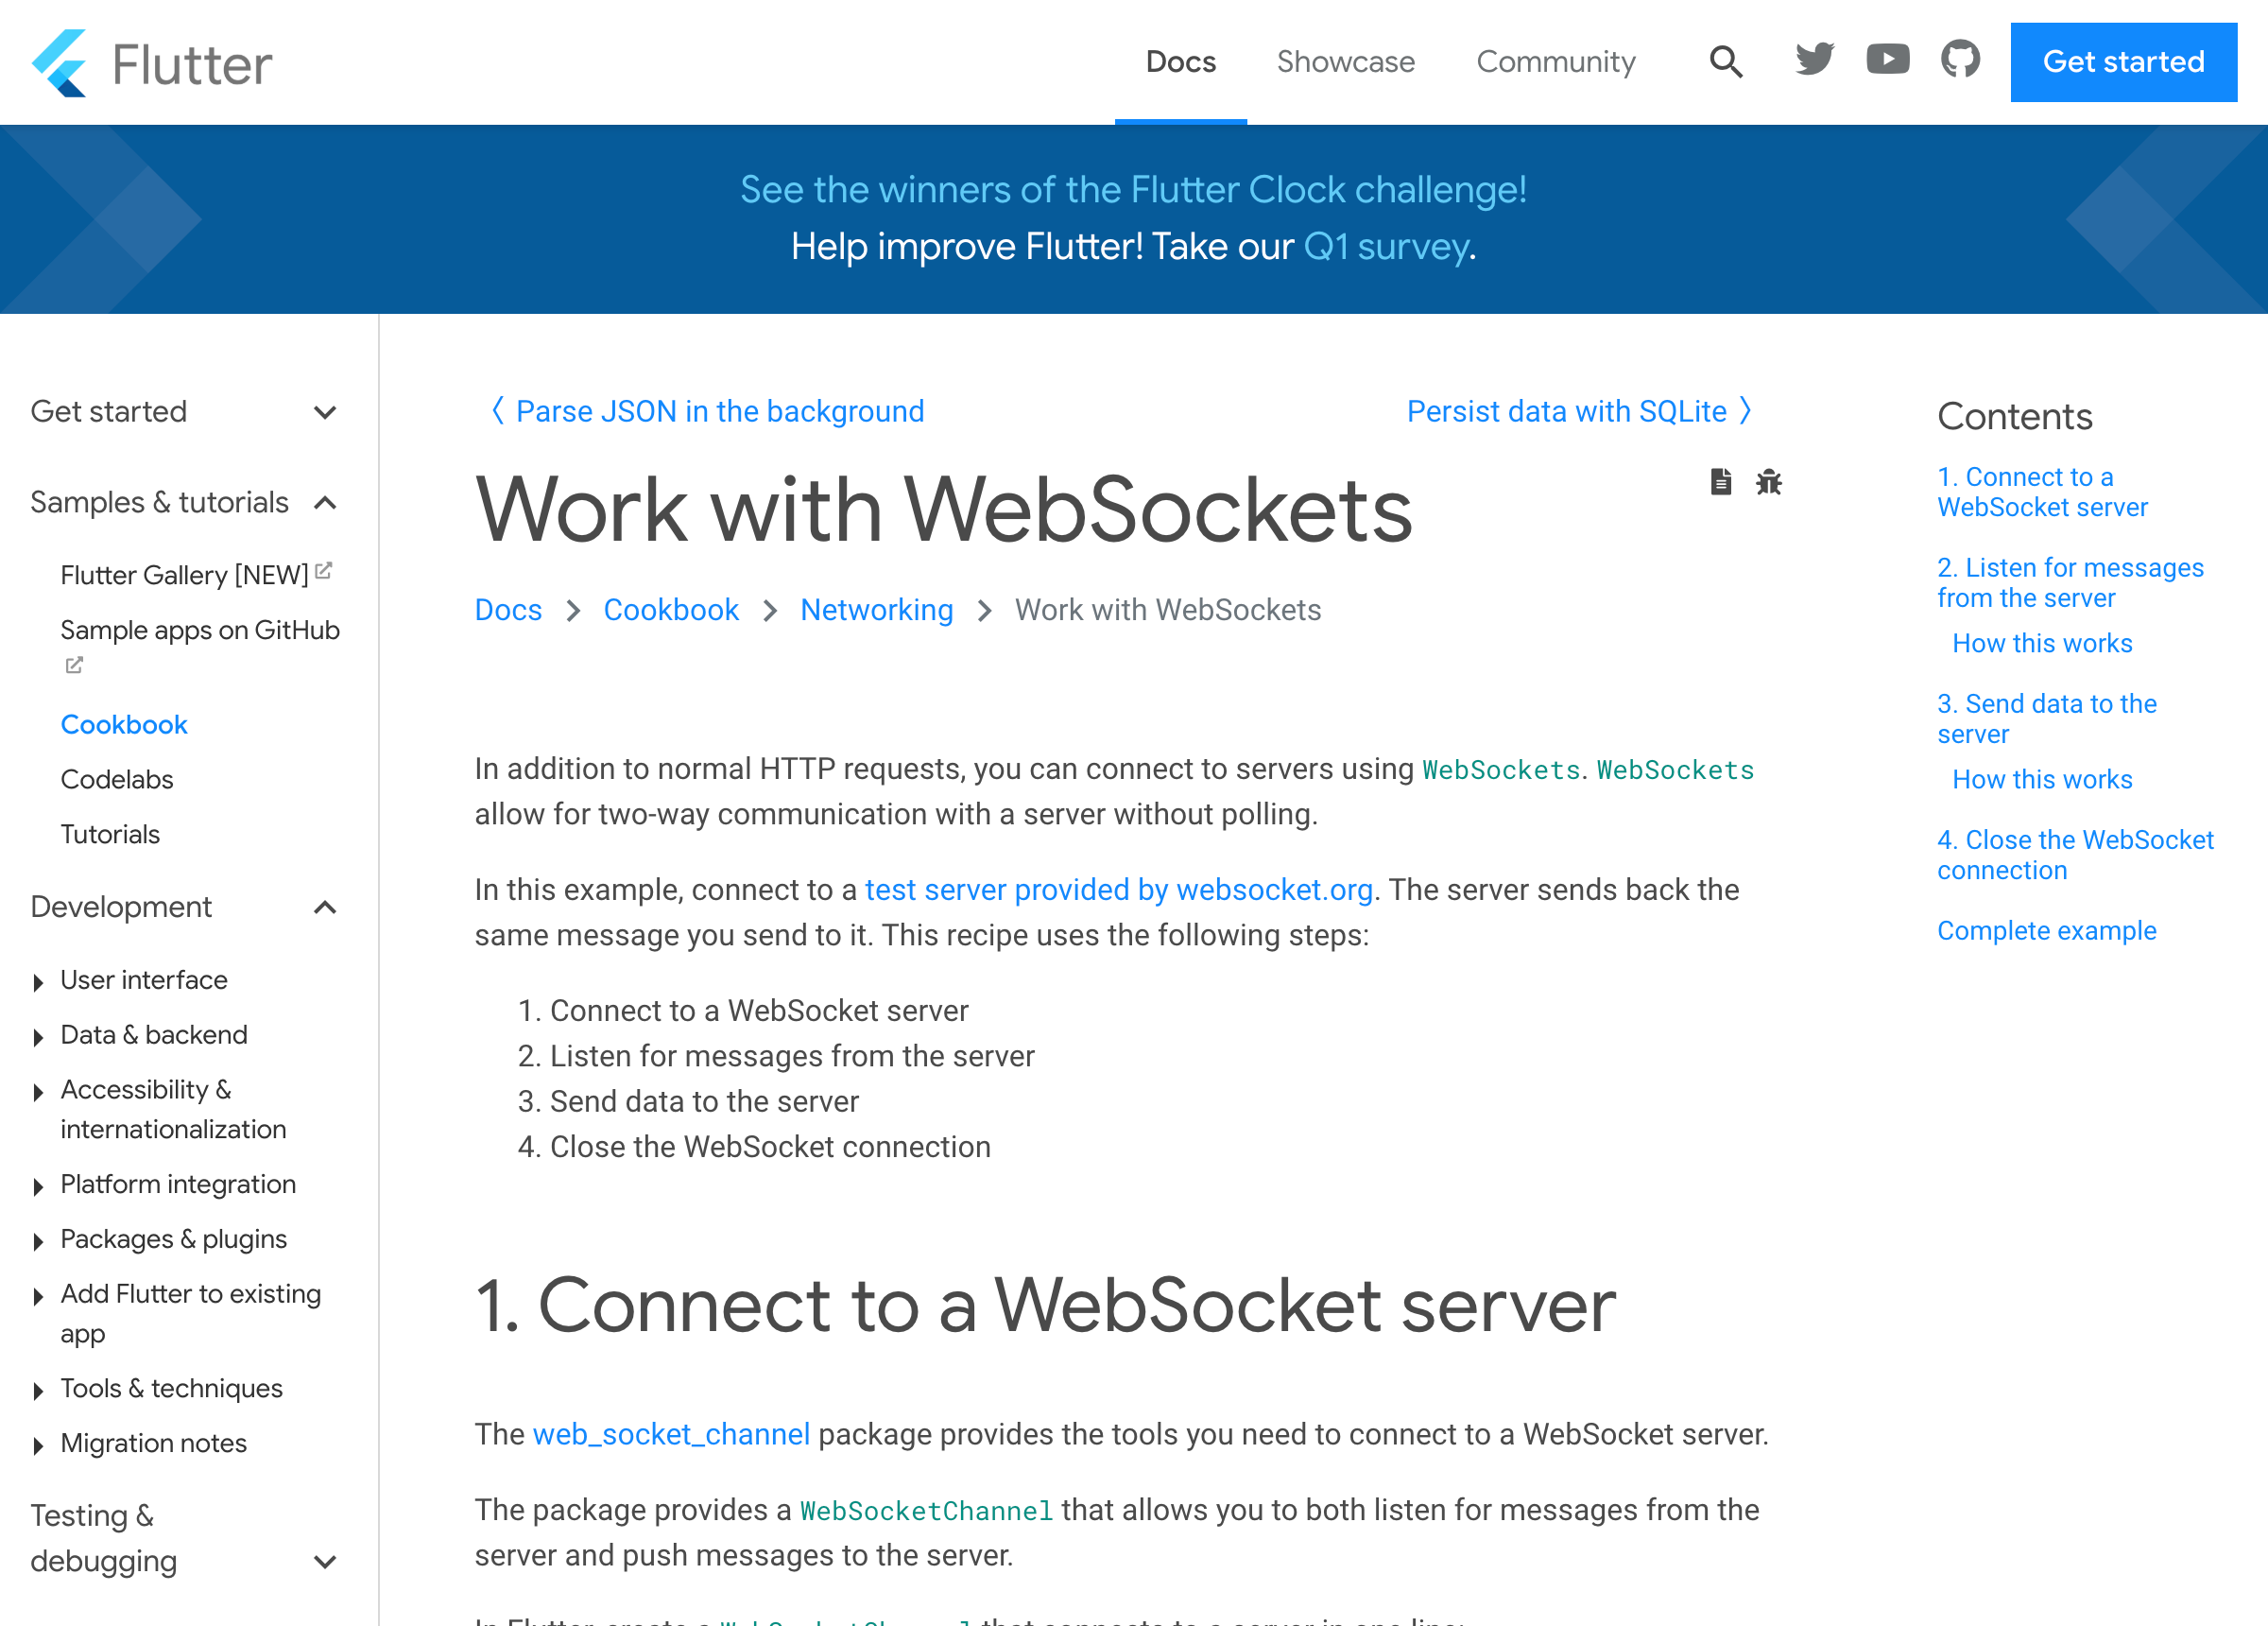Collapse the Development sidebar section
Viewport: 2268px width, 1626px height.
pos(324,908)
